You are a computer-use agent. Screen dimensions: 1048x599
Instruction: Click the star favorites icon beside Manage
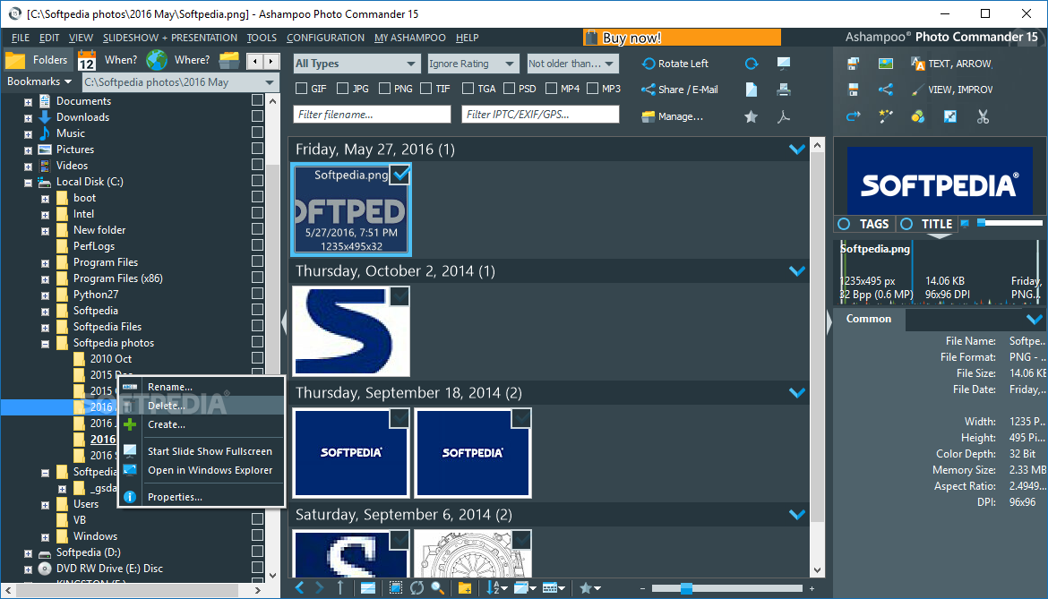click(x=752, y=117)
